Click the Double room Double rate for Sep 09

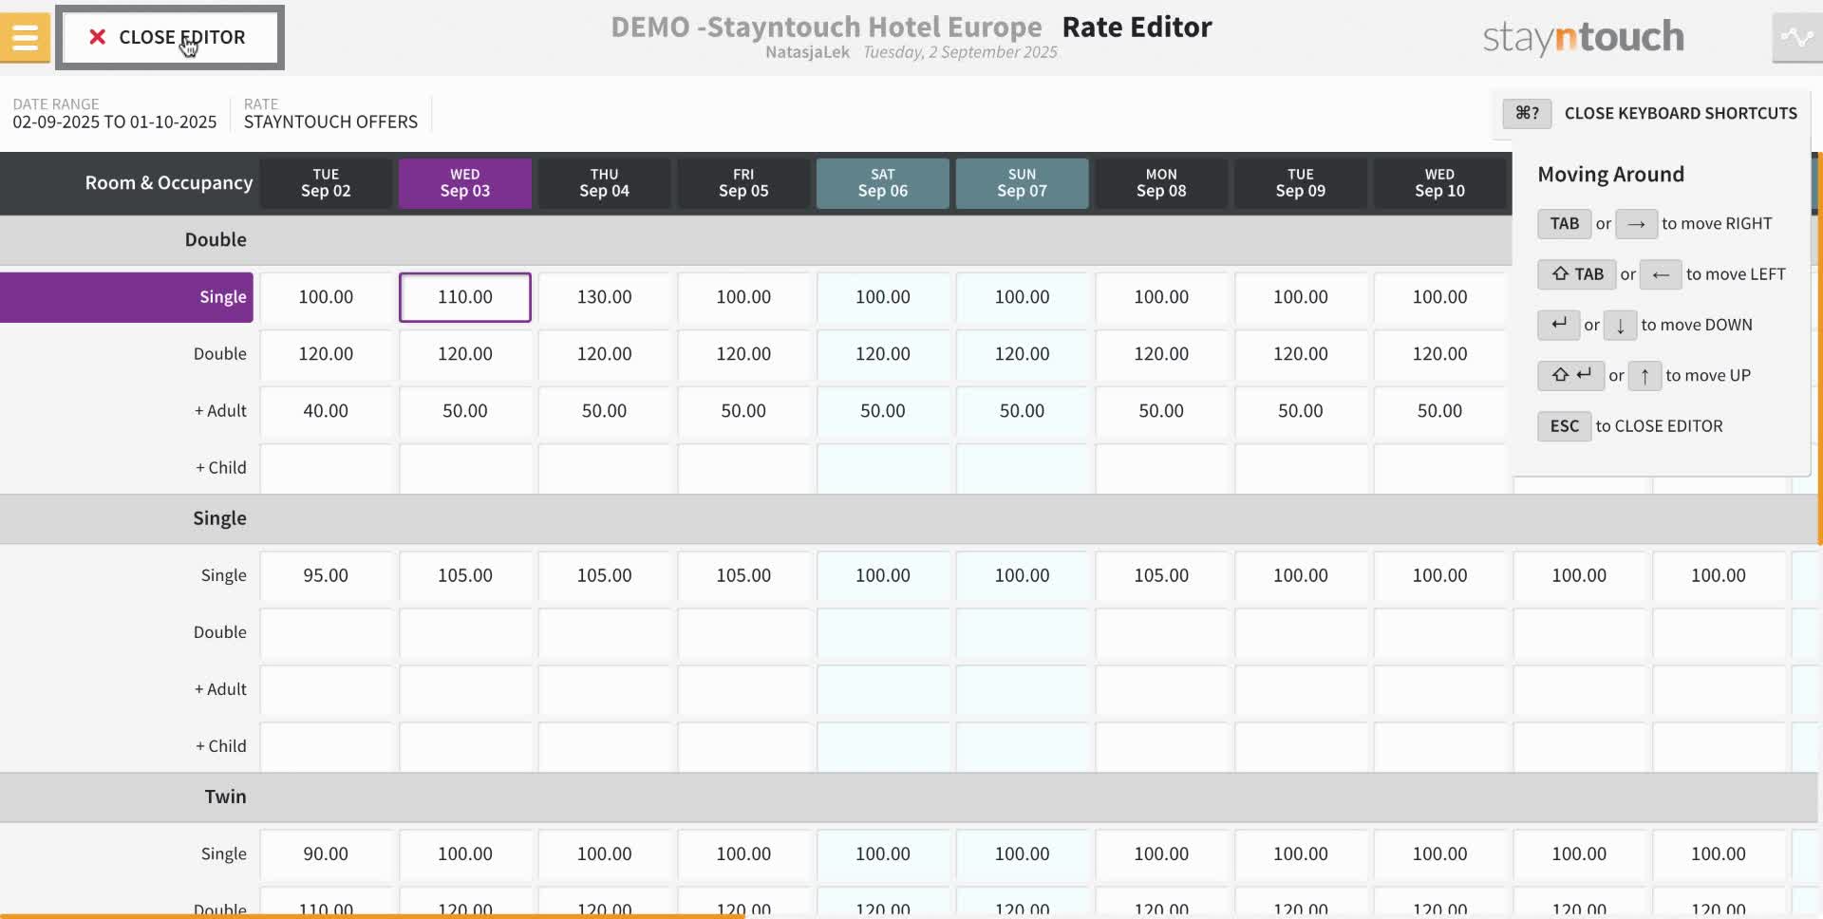[1301, 354]
